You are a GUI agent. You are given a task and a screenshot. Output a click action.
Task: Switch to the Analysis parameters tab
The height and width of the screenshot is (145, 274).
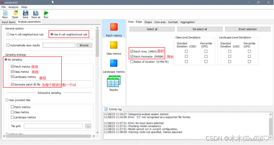(x=29, y=22)
